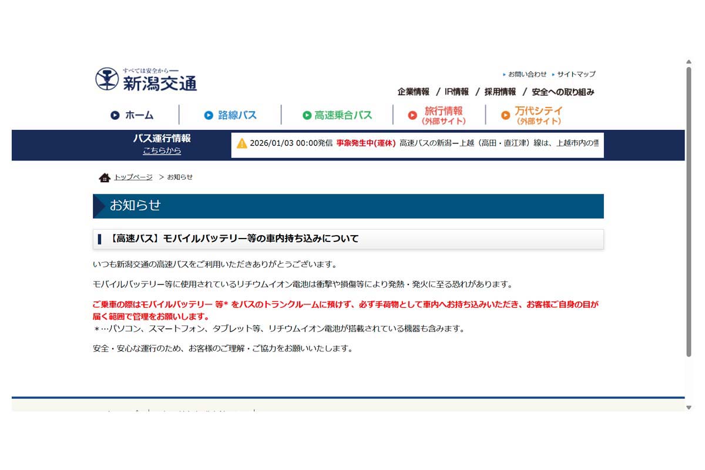Viewport: 705px width, 470px height.
Task: Select 高速乗合バス in the navigation bar
Action: [x=344, y=115]
